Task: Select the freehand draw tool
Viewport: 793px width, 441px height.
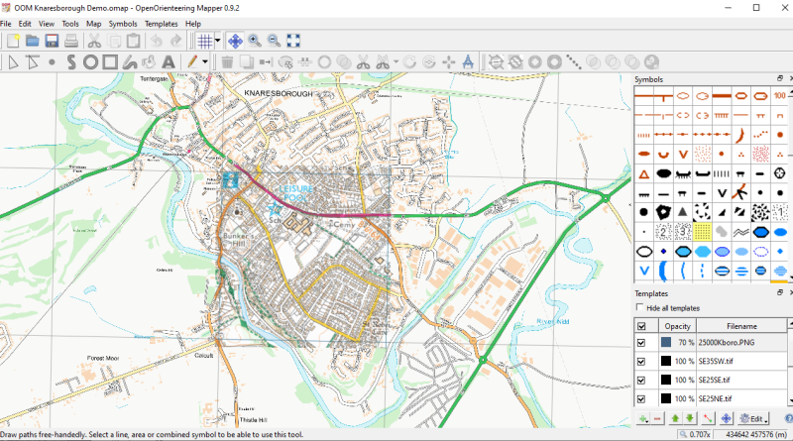Action: click(130, 62)
